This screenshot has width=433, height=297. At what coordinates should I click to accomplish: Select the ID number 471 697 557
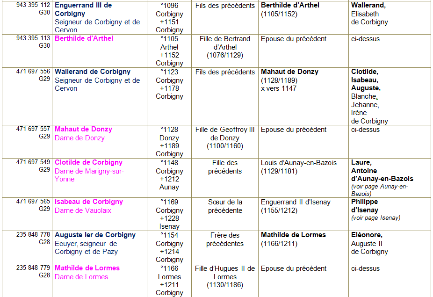33,129
